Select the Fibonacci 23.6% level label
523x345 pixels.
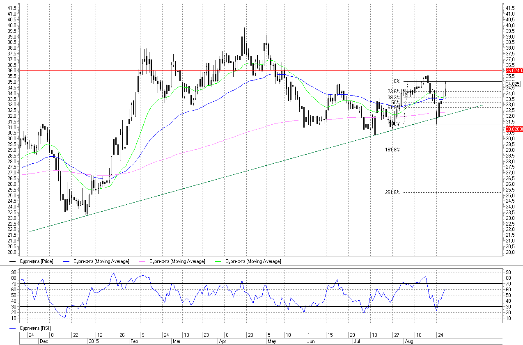393,91
